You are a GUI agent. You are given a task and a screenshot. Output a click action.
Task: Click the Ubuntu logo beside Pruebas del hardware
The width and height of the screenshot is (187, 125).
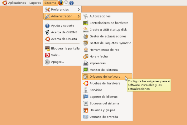(86, 83)
